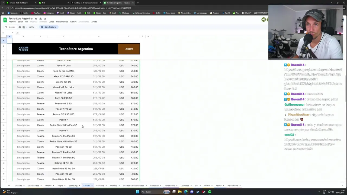The image size is (347, 195).
Task: Star the TecnoStore Argentina document
Action: pos(36,19)
